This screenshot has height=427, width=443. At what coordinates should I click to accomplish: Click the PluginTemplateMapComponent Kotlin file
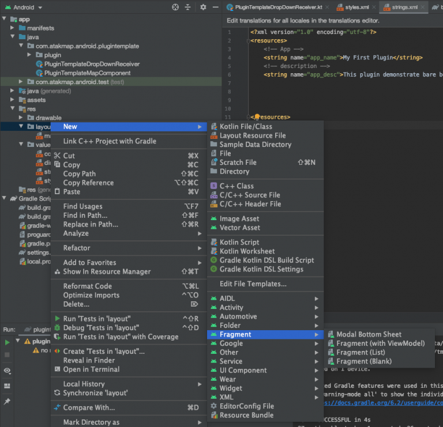pyautogui.click(x=87, y=73)
